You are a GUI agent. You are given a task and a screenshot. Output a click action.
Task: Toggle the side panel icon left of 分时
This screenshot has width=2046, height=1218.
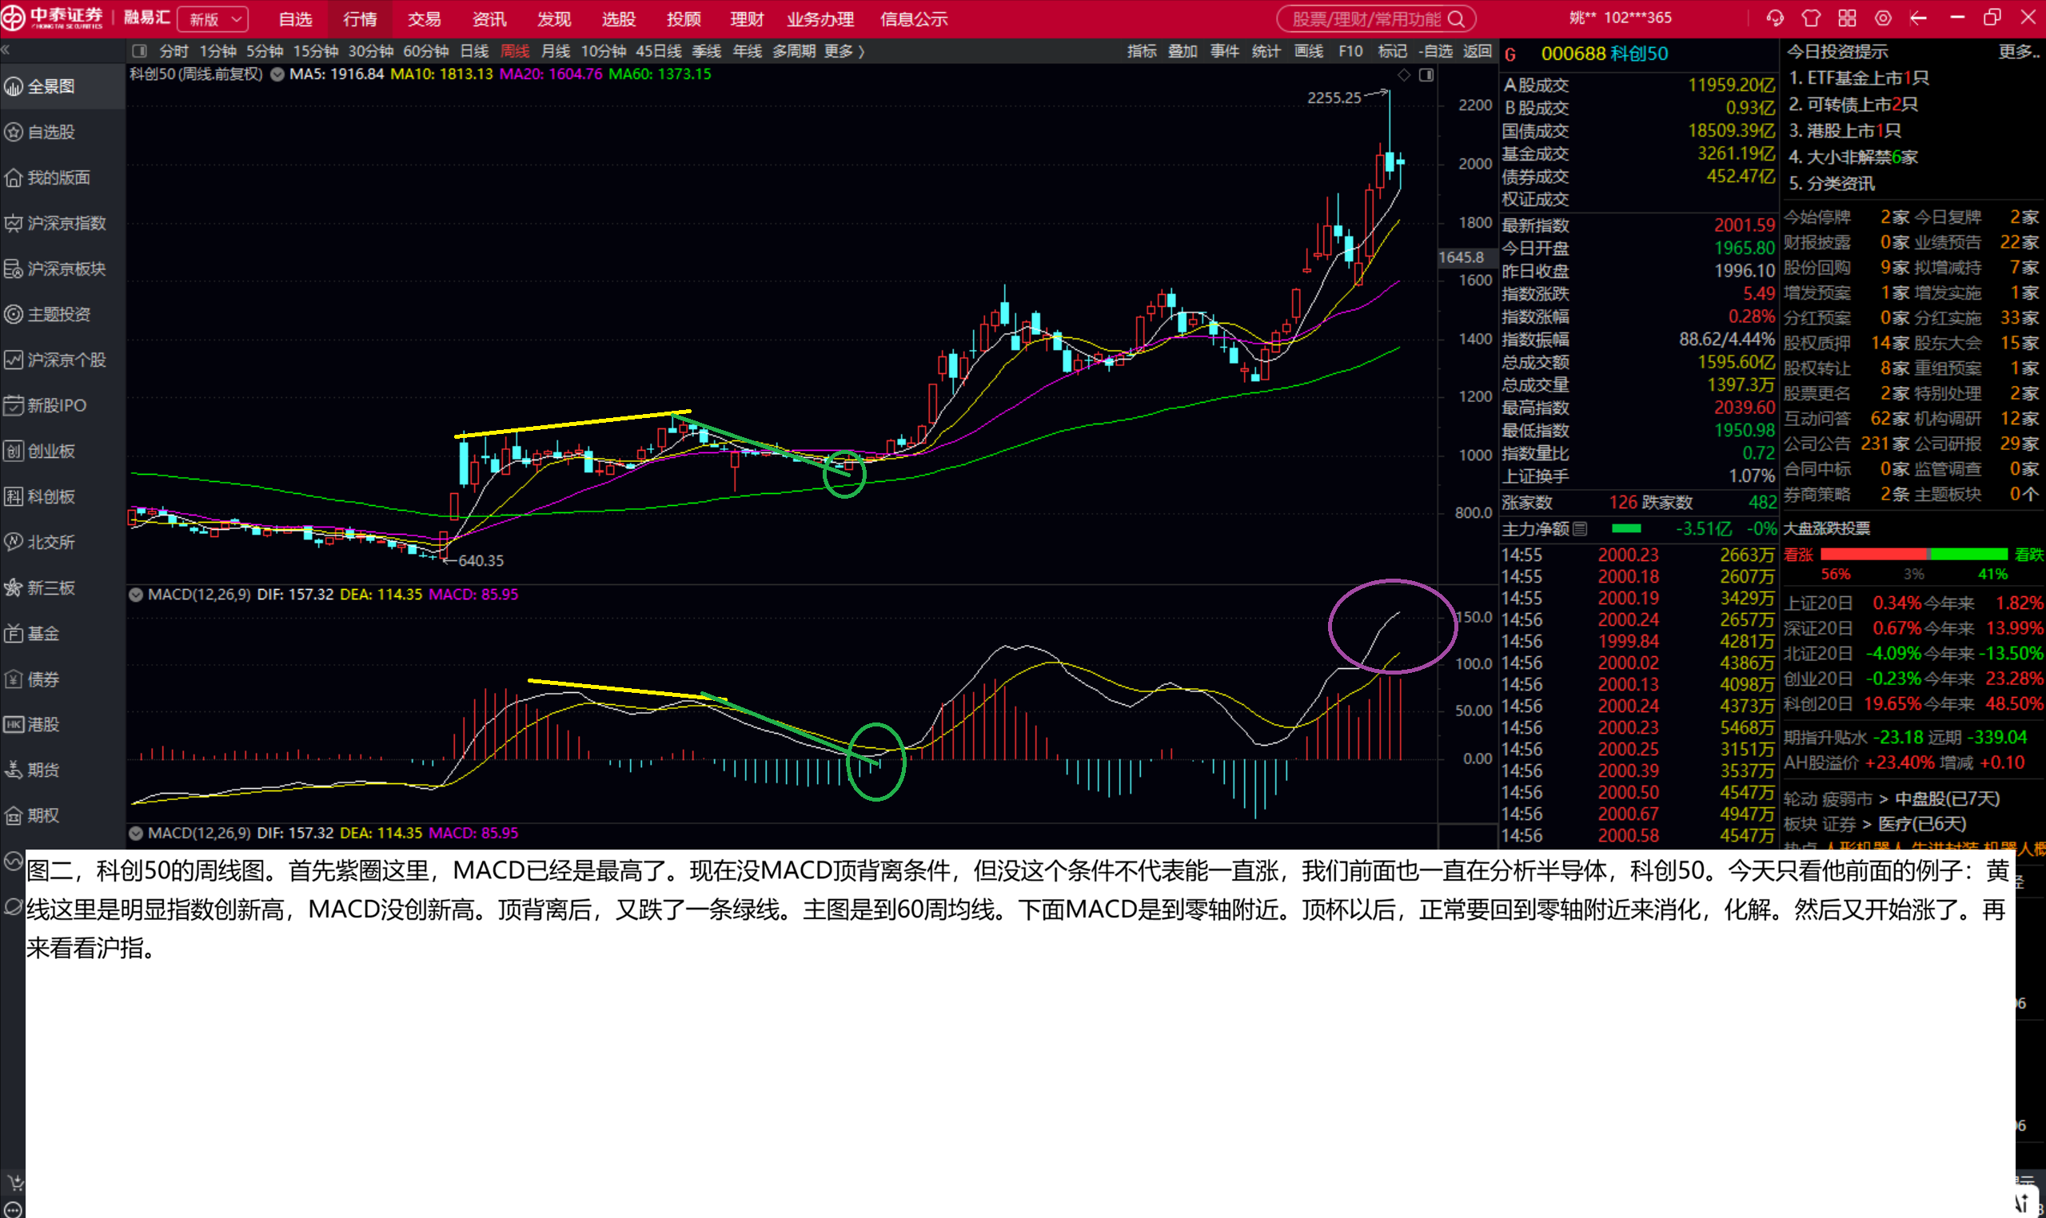(x=140, y=51)
